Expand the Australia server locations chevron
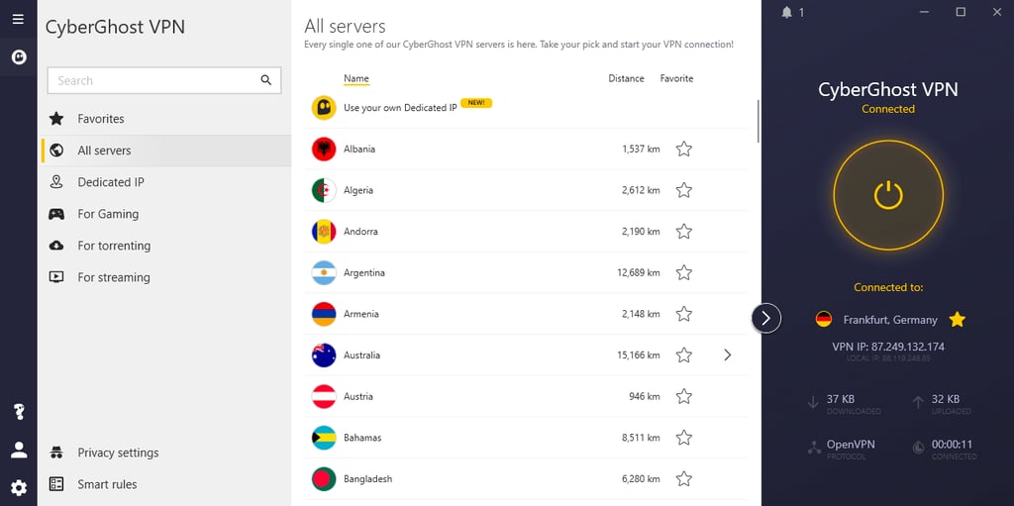Screen dimensions: 1014x506 (728, 354)
